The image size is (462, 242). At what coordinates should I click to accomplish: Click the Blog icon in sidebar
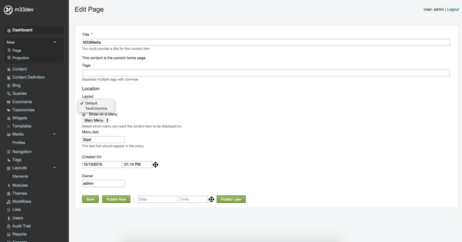click(x=9, y=86)
